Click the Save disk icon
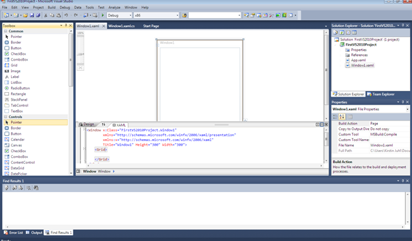This screenshot has width=412, height=241. (32, 15)
